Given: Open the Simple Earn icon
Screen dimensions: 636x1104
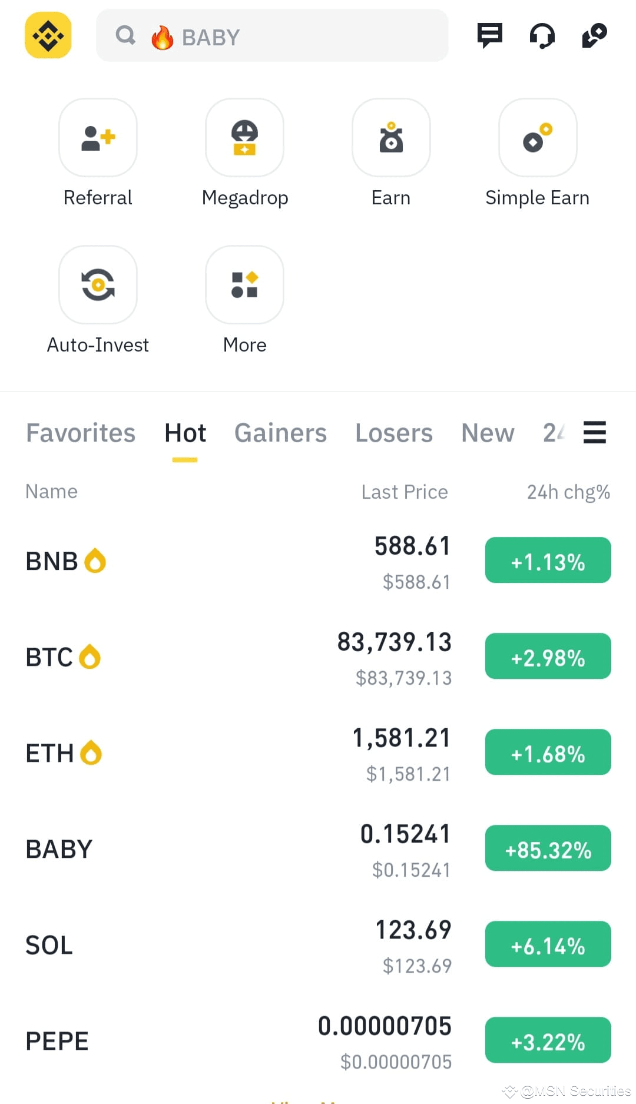Looking at the screenshot, I should (538, 137).
